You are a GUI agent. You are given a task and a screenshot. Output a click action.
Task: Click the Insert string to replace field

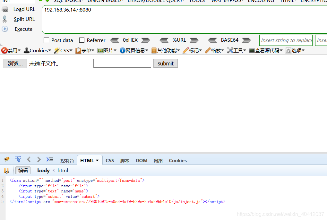click(x=286, y=40)
